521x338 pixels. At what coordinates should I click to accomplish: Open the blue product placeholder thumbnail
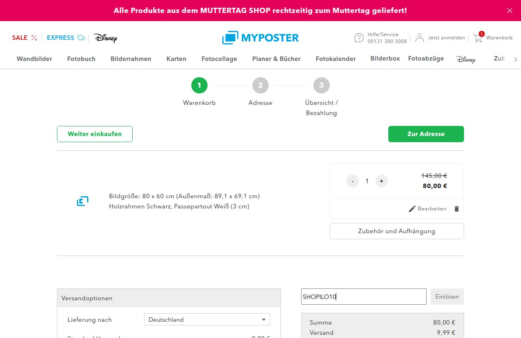click(83, 201)
